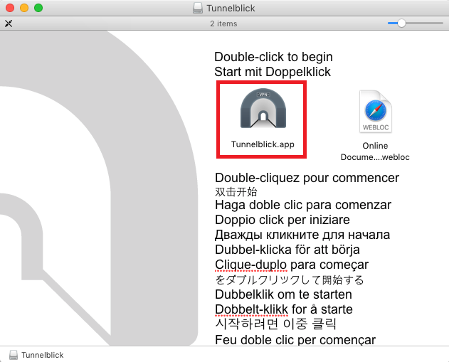The height and width of the screenshot is (362, 449).
Task: Click the Online Docume....webloc file name
Action: click(375, 151)
